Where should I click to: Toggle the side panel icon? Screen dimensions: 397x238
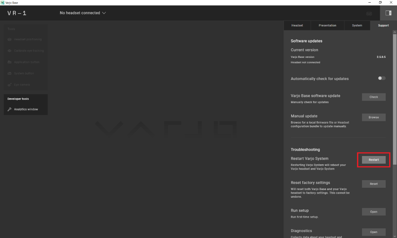(x=388, y=13)
